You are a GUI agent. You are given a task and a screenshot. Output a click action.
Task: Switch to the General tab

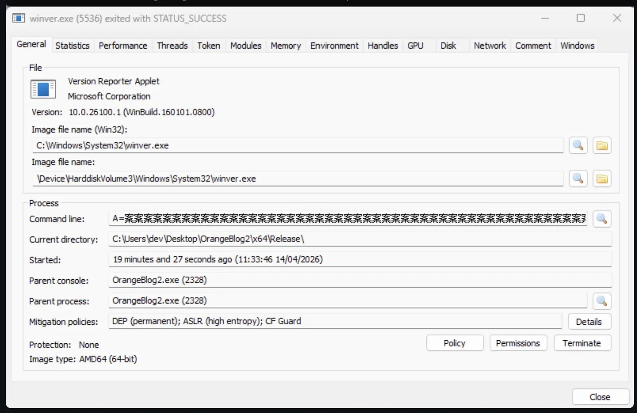[x=31, y=44]
